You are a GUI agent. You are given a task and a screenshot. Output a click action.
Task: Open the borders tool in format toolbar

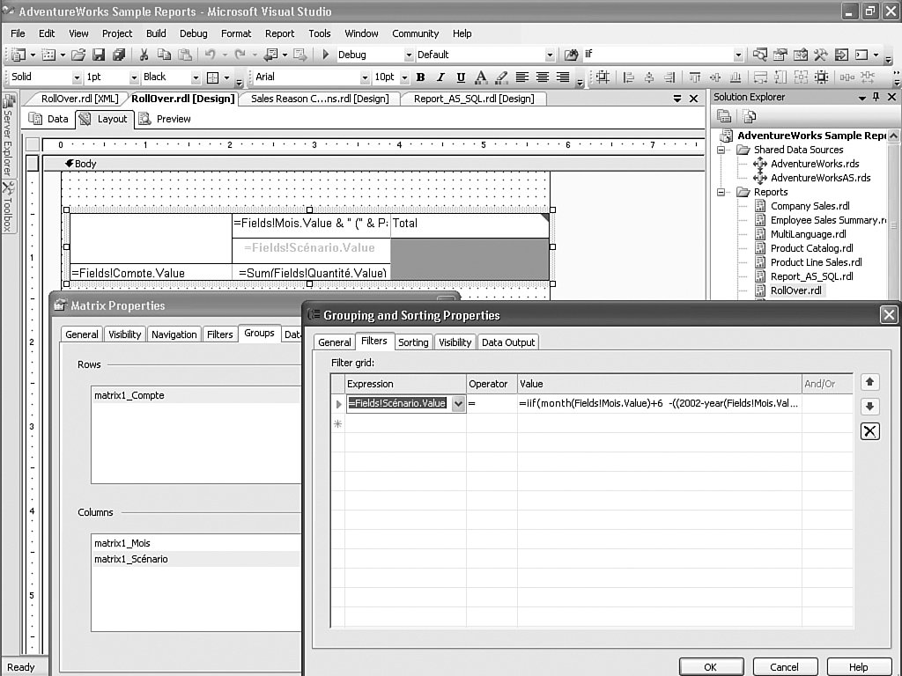coord(213,77)
